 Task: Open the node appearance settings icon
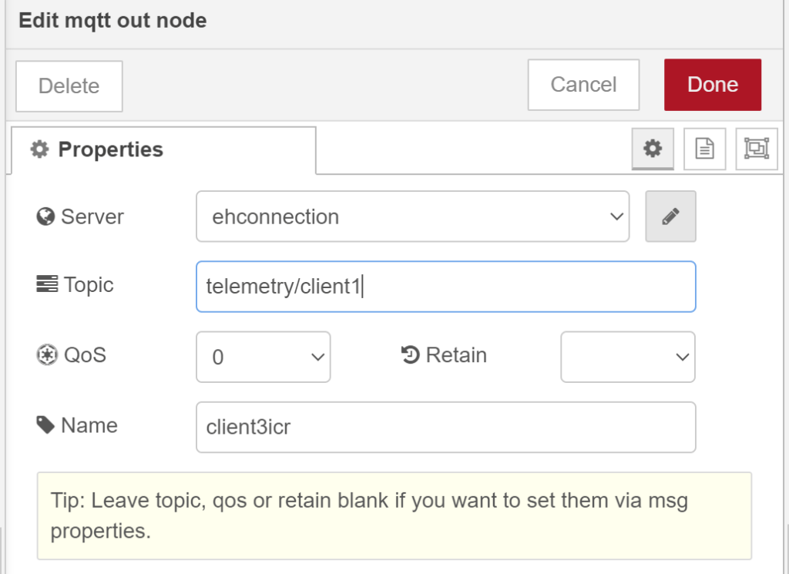pyautogui.click(x=756, y=149)
